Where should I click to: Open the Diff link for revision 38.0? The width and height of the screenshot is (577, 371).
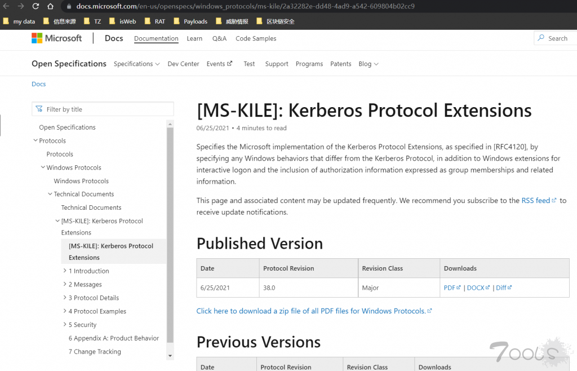click(504, 288)
